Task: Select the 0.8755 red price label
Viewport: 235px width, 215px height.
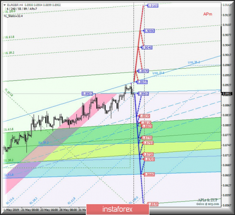Action: tap(148, 143)
